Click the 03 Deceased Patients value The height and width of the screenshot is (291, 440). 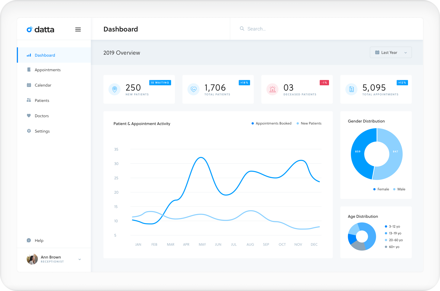coord(289,88)
